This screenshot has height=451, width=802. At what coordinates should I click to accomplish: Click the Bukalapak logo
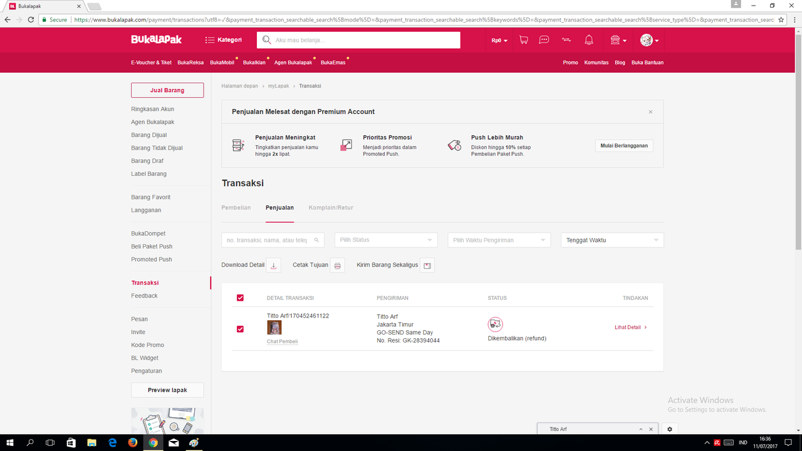[157, 39]
